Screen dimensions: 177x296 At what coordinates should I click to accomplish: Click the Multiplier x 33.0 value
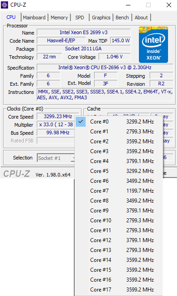56,124
